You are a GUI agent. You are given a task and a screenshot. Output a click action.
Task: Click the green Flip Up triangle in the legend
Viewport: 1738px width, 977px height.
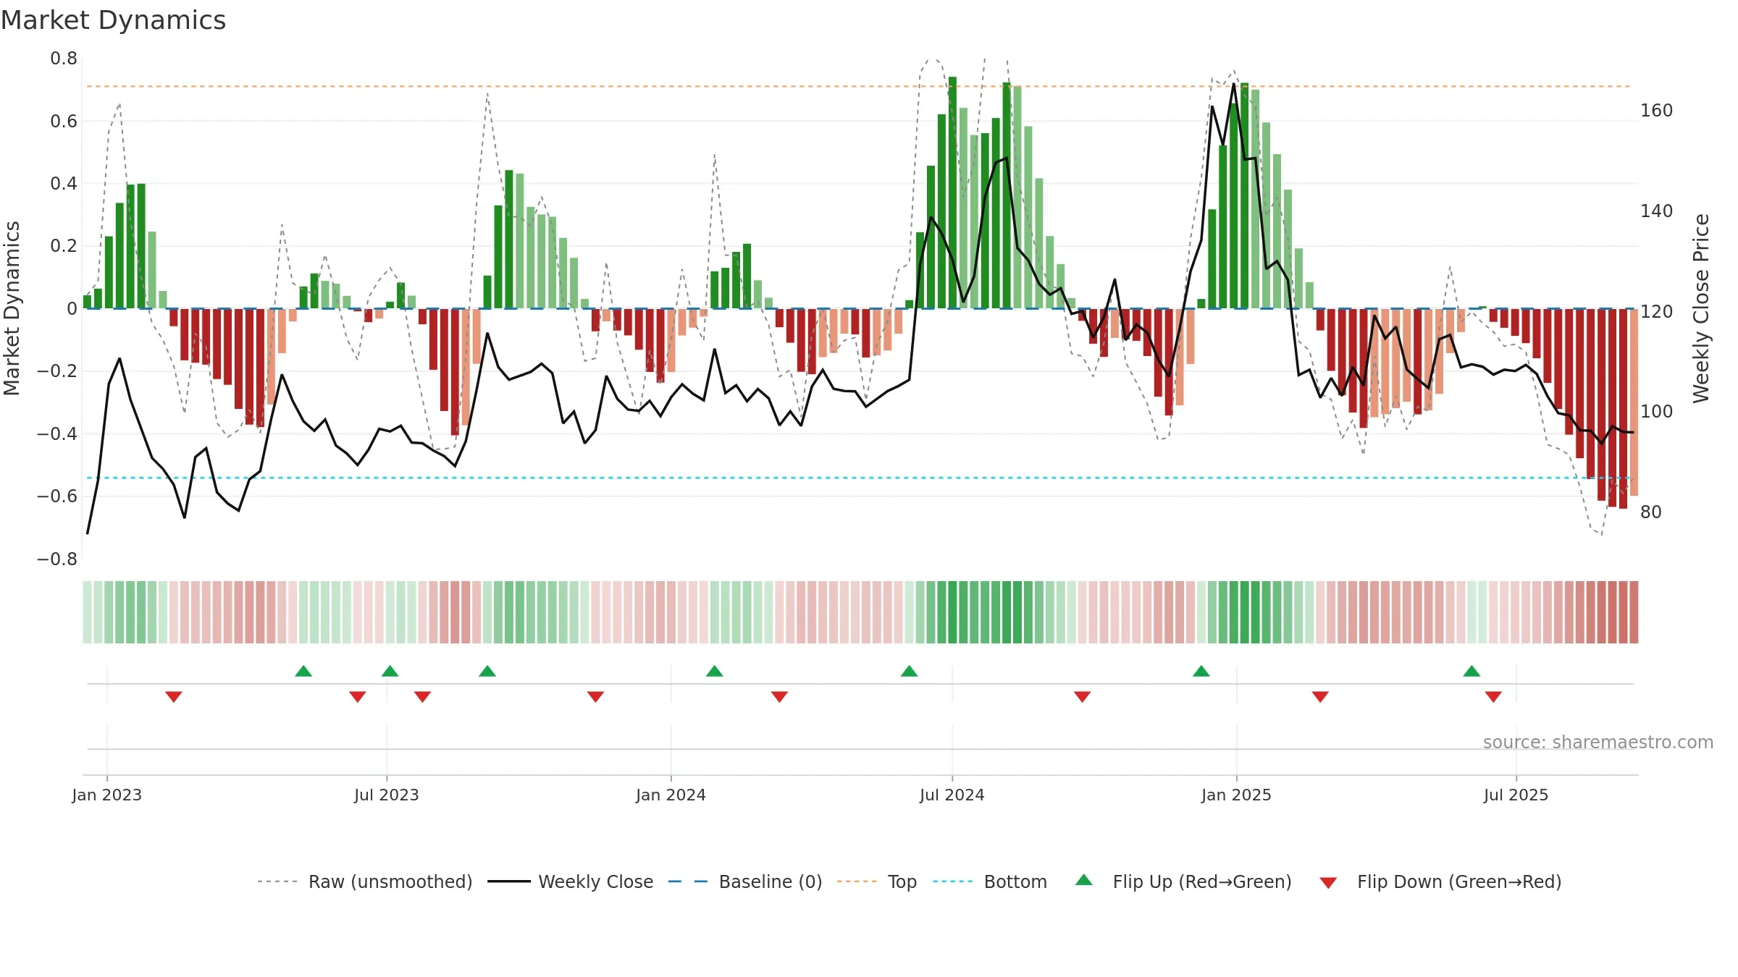click(1084, 880)
